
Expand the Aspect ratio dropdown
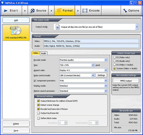point(106,70)
